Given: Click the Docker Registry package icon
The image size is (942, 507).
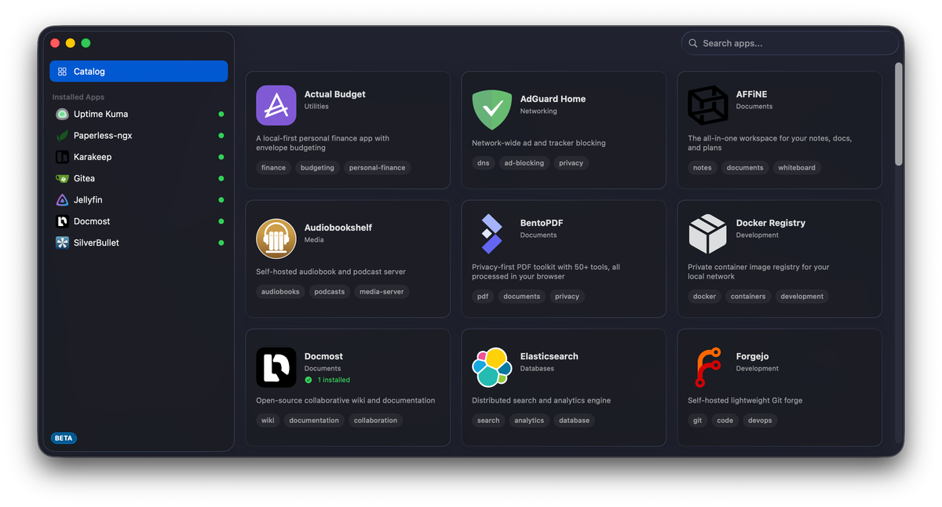Looking at the screenshot, I should coord(707,233).
